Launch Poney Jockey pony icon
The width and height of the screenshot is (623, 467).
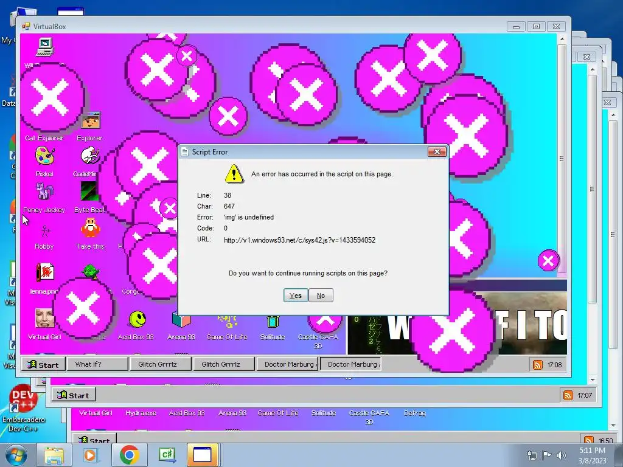tap(44, 192)
